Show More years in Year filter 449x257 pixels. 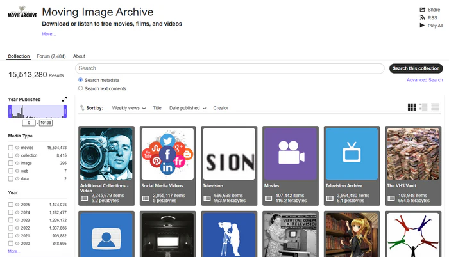[x=14, y=251]
